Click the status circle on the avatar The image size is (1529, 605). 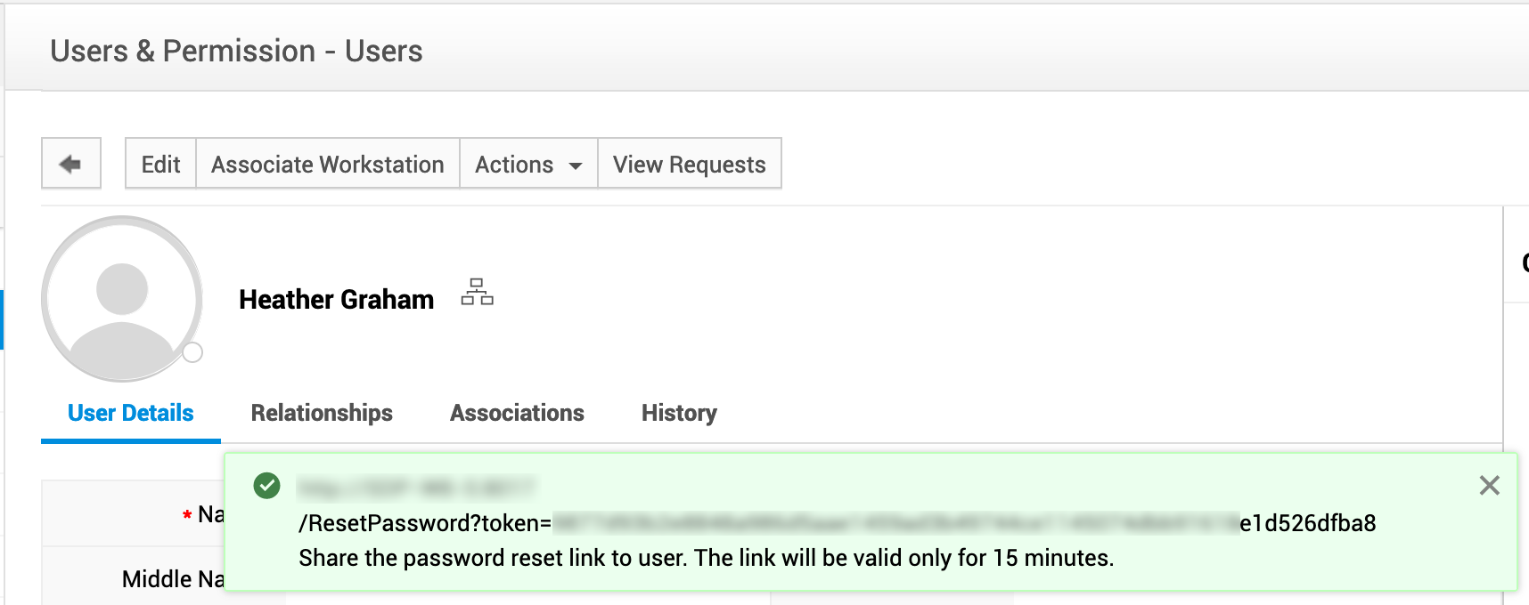pyautogui.click(x=192, y=353)
